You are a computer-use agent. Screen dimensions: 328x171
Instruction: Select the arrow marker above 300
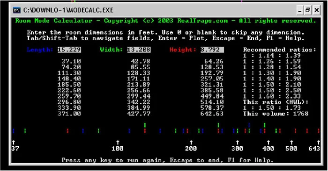coord(238,142)
